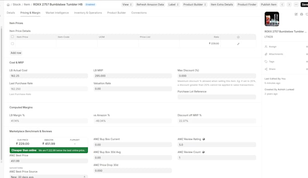Click Refresh Amazon Data button
Screen dimensions: 308x178
150,5
